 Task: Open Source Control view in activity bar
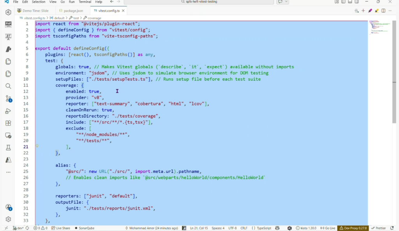[x=8, y=99]
